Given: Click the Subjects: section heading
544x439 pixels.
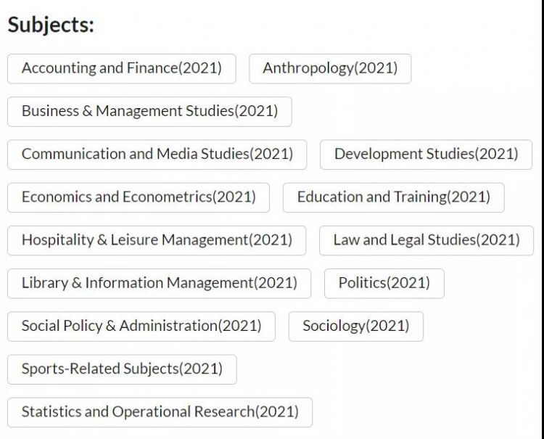Looking at the screenshot, I should (51, 25).
